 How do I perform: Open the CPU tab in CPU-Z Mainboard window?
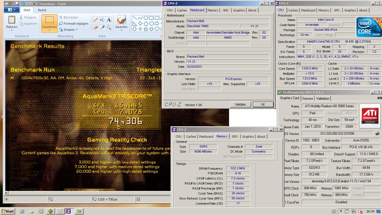[x=169, y=10]
